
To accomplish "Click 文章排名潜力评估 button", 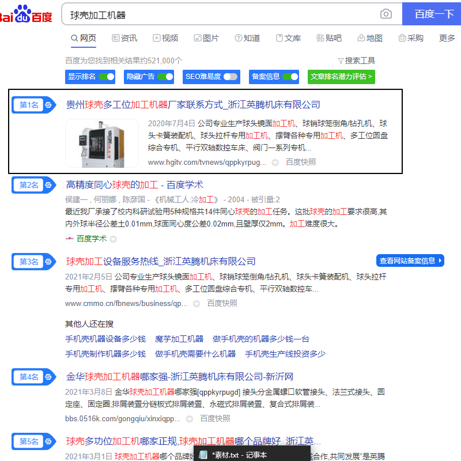I will tap(341, 77).
